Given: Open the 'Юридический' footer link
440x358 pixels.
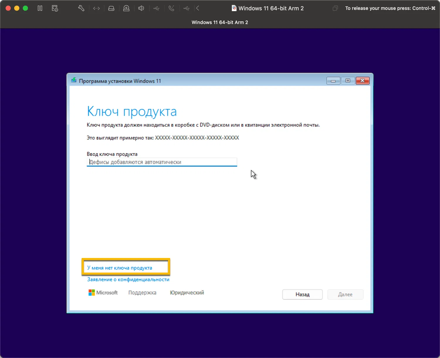Looking at the screenshot, I should tap(187, 293).
